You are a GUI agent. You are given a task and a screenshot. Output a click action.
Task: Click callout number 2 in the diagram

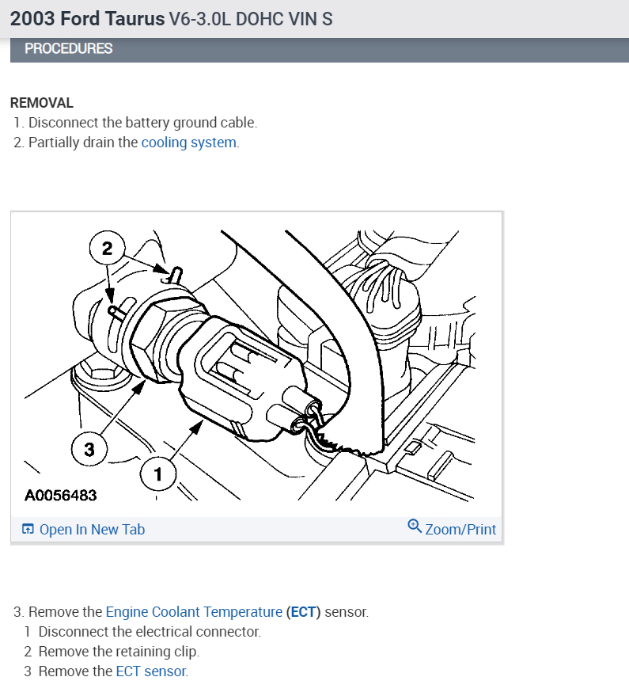pos(108,248)
